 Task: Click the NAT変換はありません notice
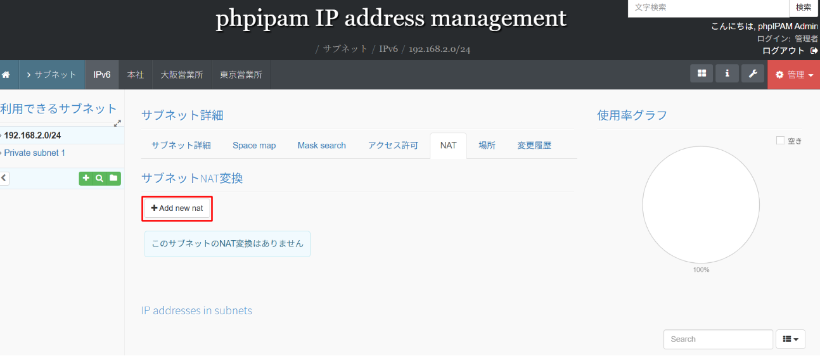click(227, 244)
